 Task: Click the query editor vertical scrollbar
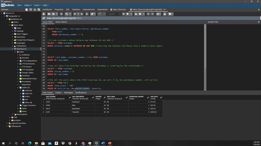[205, 57]
